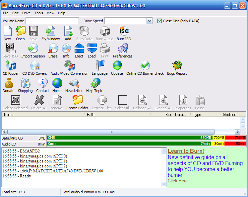Sort by the Size - Duration column header

[171, 114]
